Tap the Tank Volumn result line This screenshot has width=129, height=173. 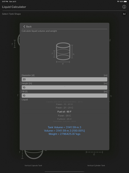64,127
